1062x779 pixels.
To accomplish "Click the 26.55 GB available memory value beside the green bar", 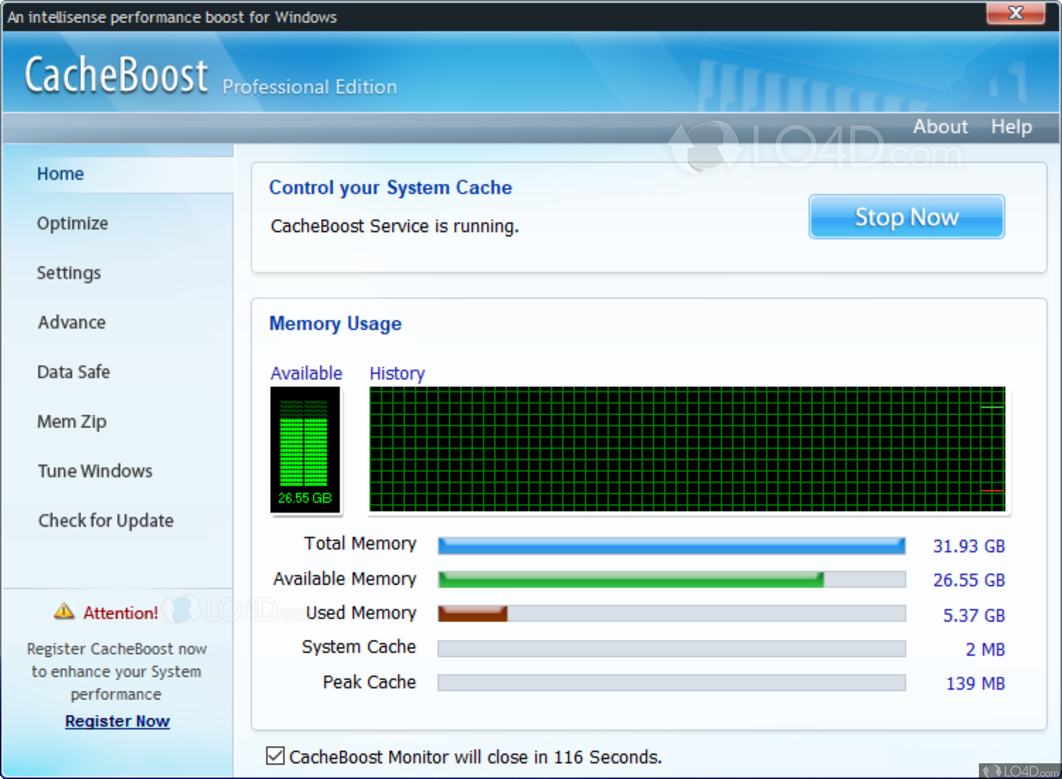I will [x=969, y=580].
